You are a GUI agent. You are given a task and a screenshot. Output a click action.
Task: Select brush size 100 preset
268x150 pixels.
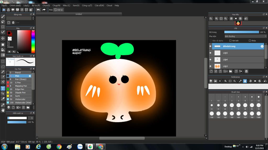(x=212, y=114)
